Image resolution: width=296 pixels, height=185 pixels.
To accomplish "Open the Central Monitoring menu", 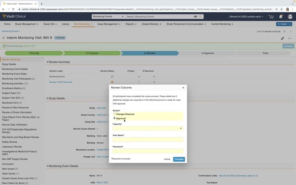I will tap(222, 24).
